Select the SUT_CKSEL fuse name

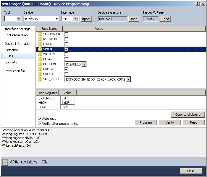(51, 79)
